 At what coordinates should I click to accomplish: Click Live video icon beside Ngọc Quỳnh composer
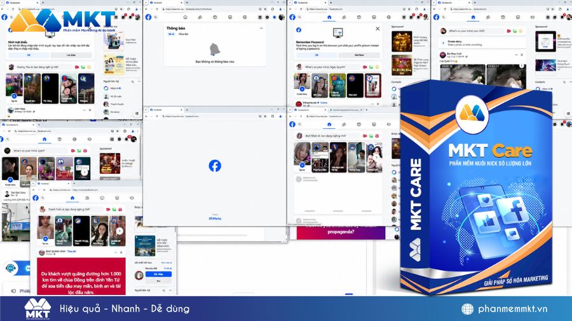tap(365, 67)
